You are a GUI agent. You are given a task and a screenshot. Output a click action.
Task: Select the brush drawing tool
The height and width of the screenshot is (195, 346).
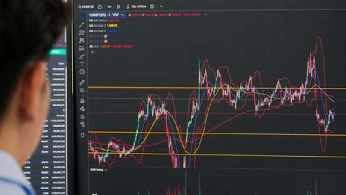coord(82,56)
